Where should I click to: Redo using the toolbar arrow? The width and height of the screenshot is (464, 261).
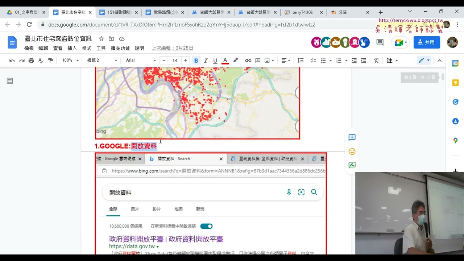click(22, 61)
